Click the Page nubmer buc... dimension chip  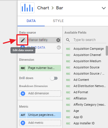(x=40, y=68)
